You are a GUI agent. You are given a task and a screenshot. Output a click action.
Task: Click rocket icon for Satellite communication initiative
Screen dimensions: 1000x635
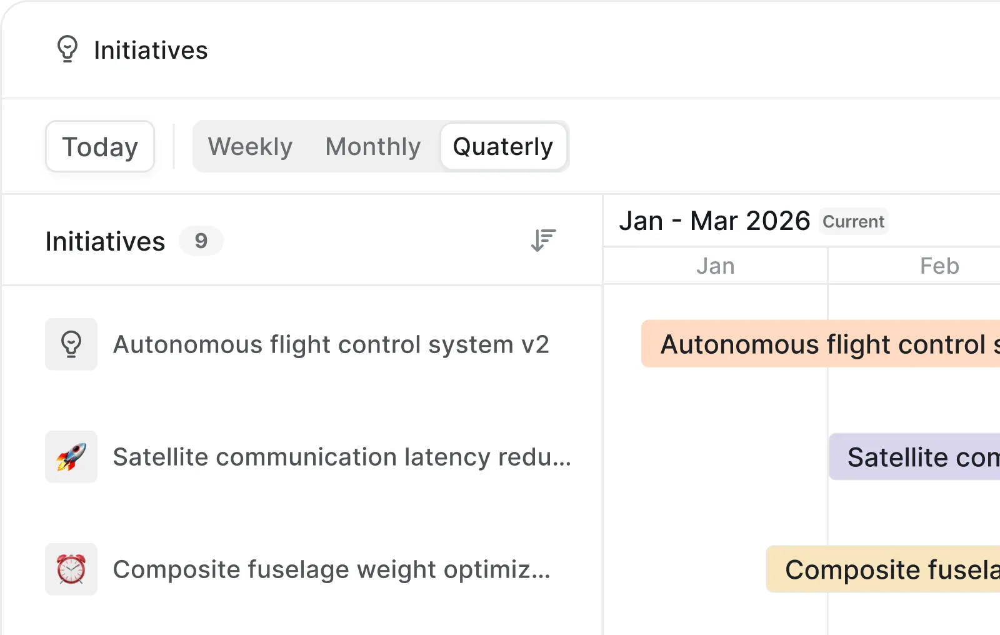[x=71, y=457]
